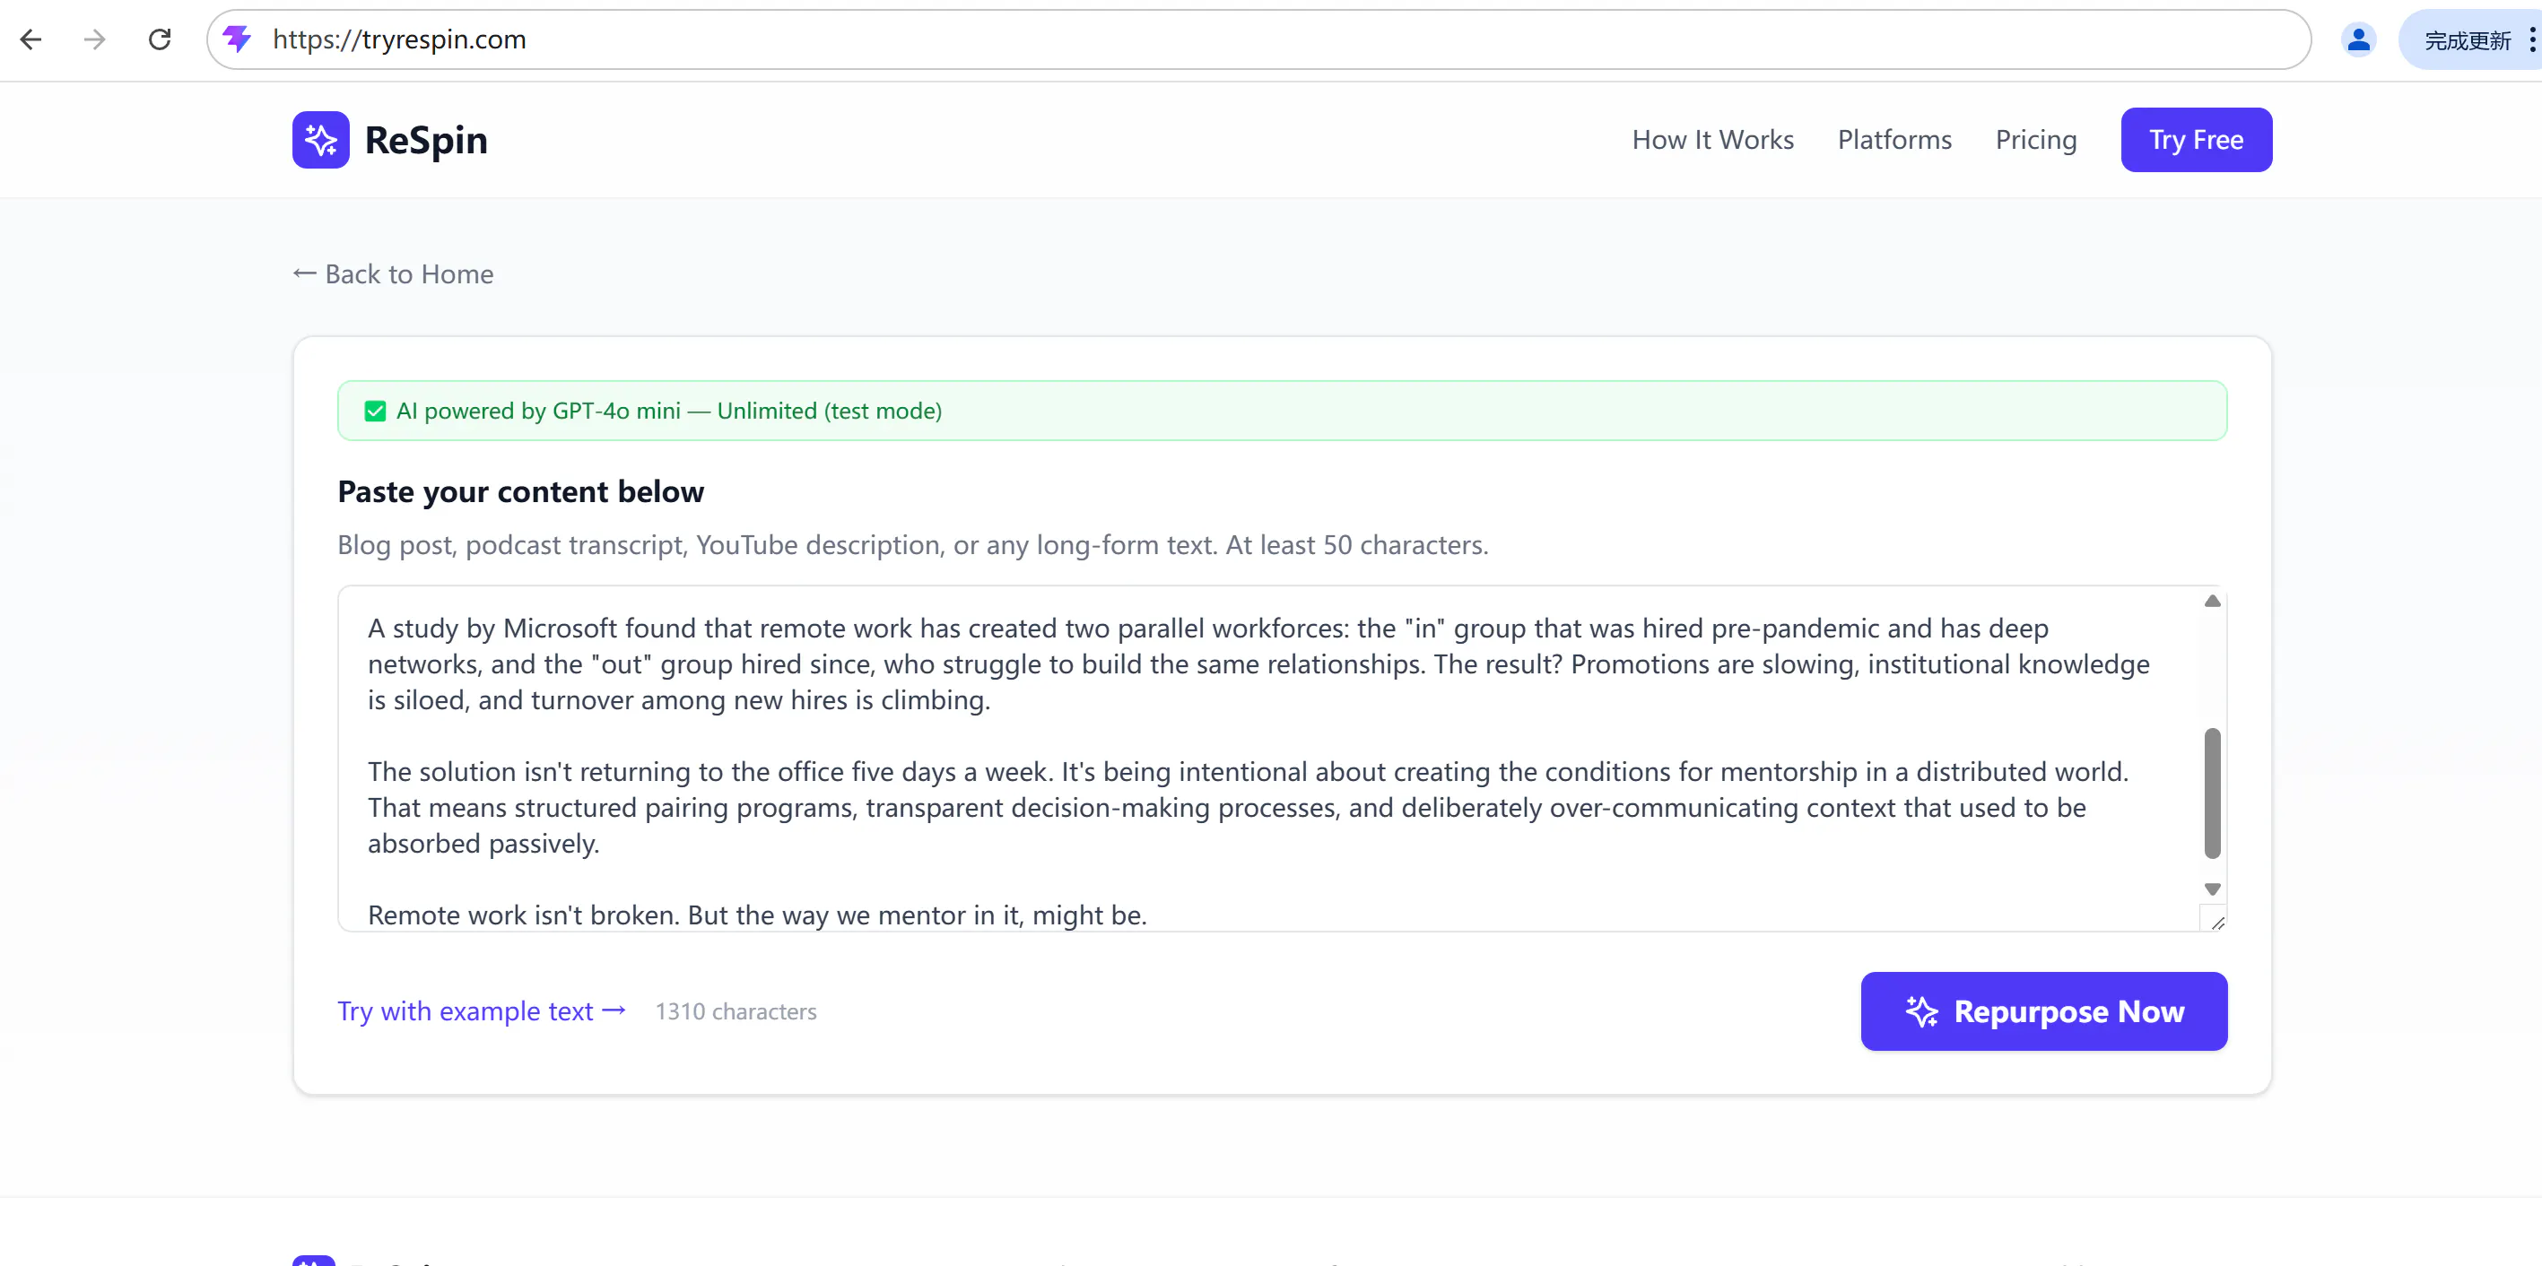Click the textarea scroll down arrow
The image size is (2542, 1266).
[2211, 888]
